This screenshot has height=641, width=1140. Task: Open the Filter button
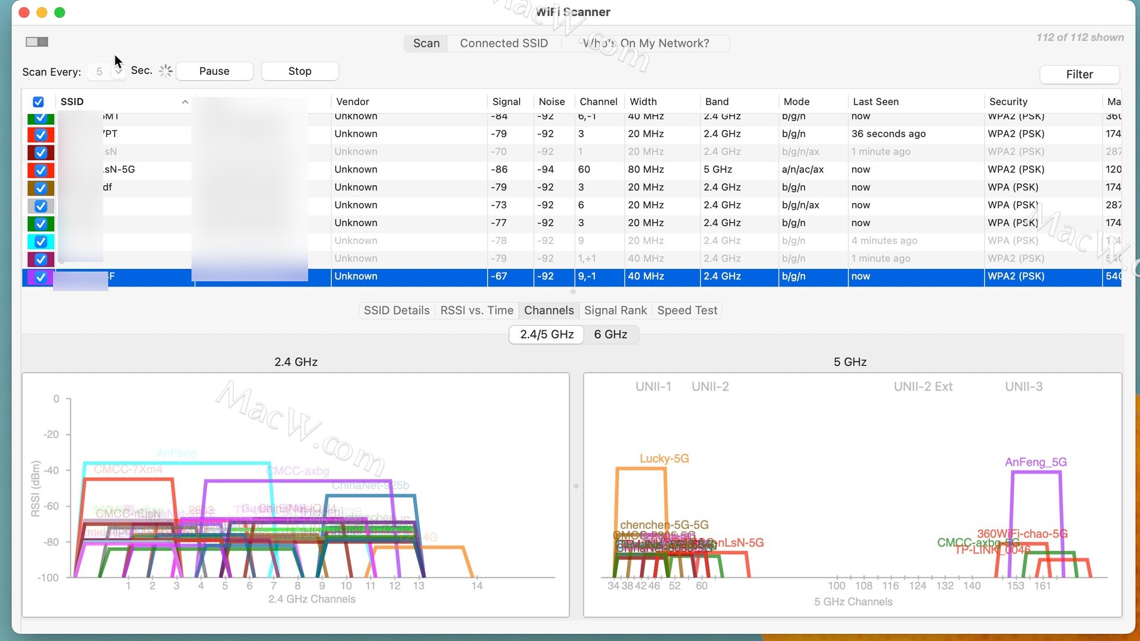tap(1079, 74)
